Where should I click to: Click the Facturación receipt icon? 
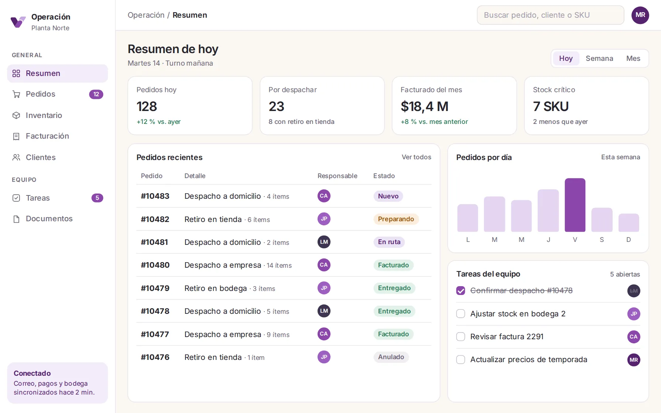coord(16,136)
